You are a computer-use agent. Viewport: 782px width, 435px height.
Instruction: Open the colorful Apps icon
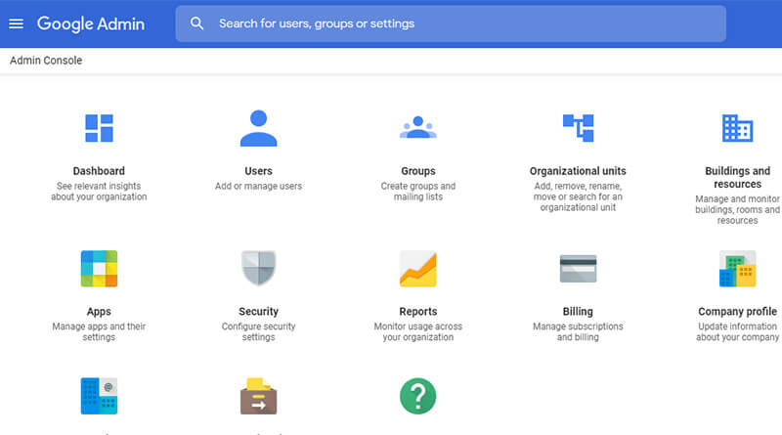99,269
